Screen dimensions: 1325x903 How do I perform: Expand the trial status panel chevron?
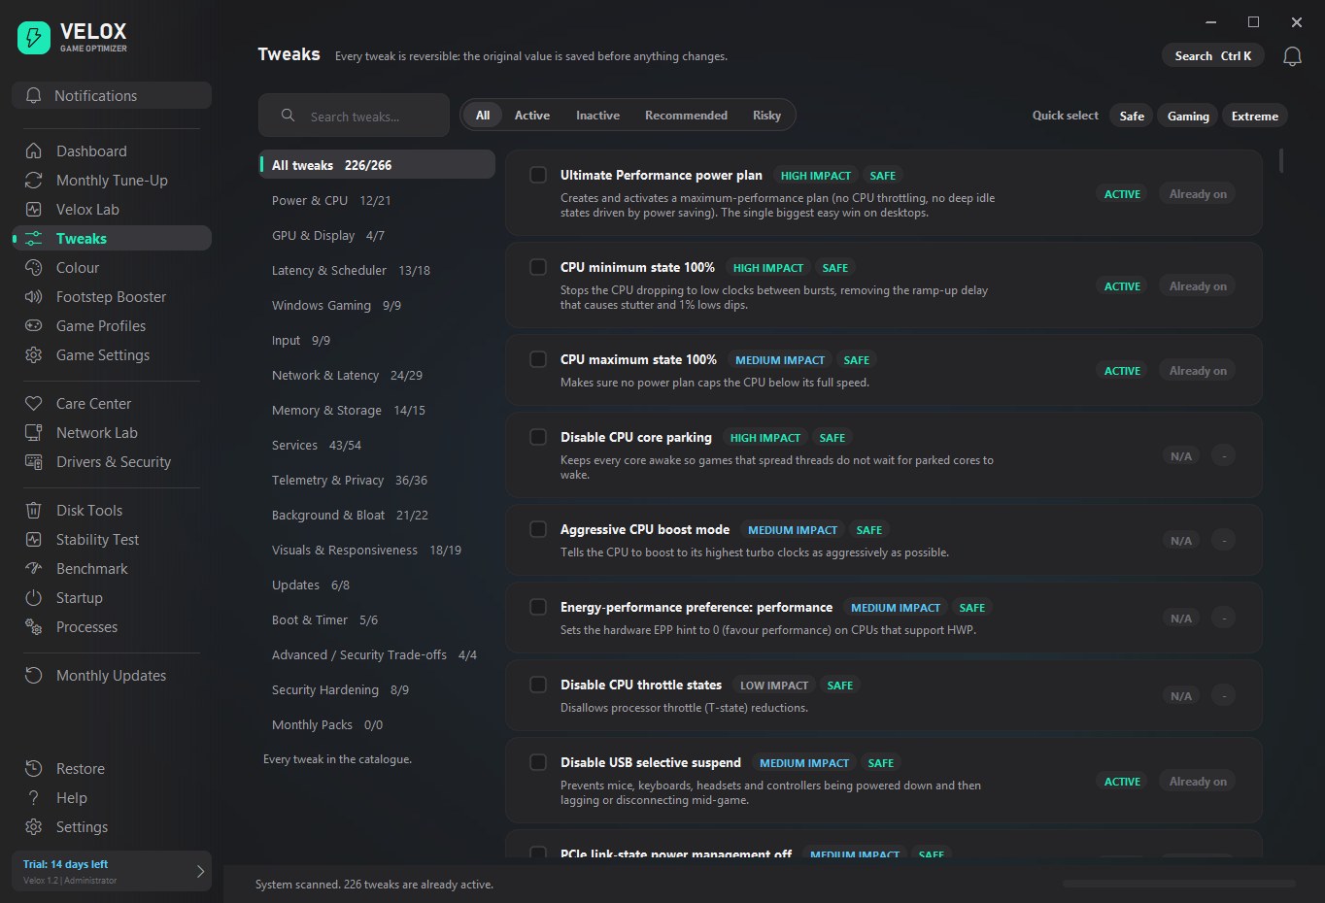tap(200, 871)
